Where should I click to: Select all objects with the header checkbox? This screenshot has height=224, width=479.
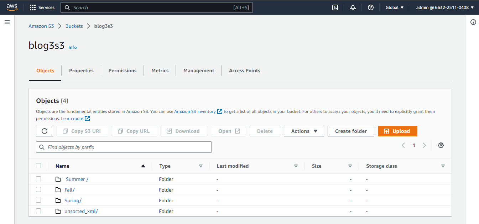click(x=38, y=166)
